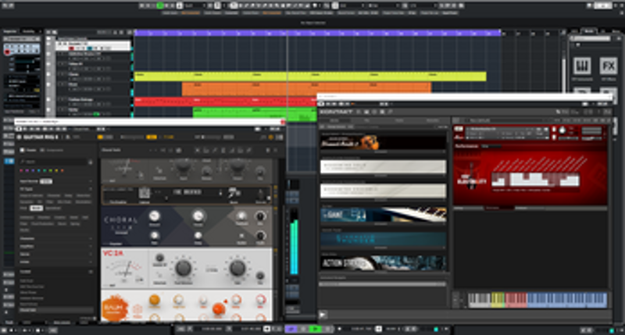Click the red clip in the Cubase arrangement

(x=226, y=102)
